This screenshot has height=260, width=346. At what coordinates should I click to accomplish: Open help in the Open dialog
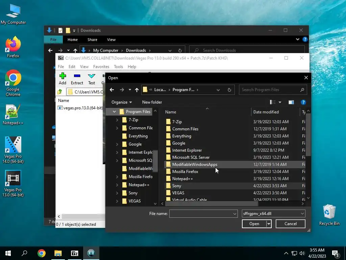click(x=303, y=102)
